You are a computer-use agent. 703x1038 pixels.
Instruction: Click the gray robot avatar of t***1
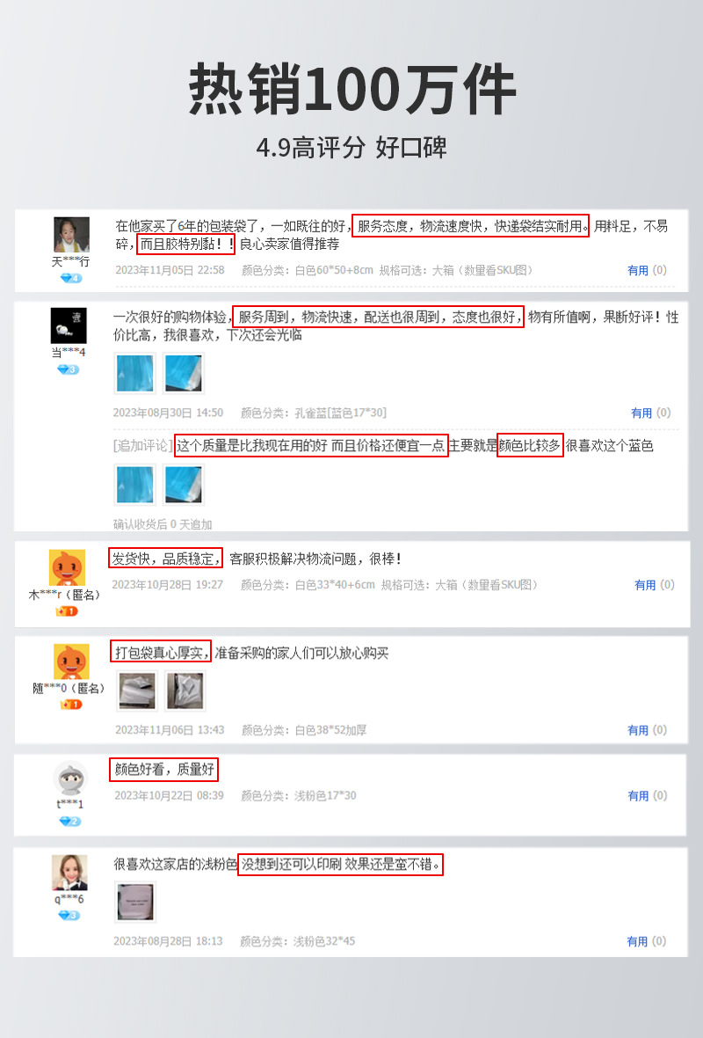click(70, 778)
